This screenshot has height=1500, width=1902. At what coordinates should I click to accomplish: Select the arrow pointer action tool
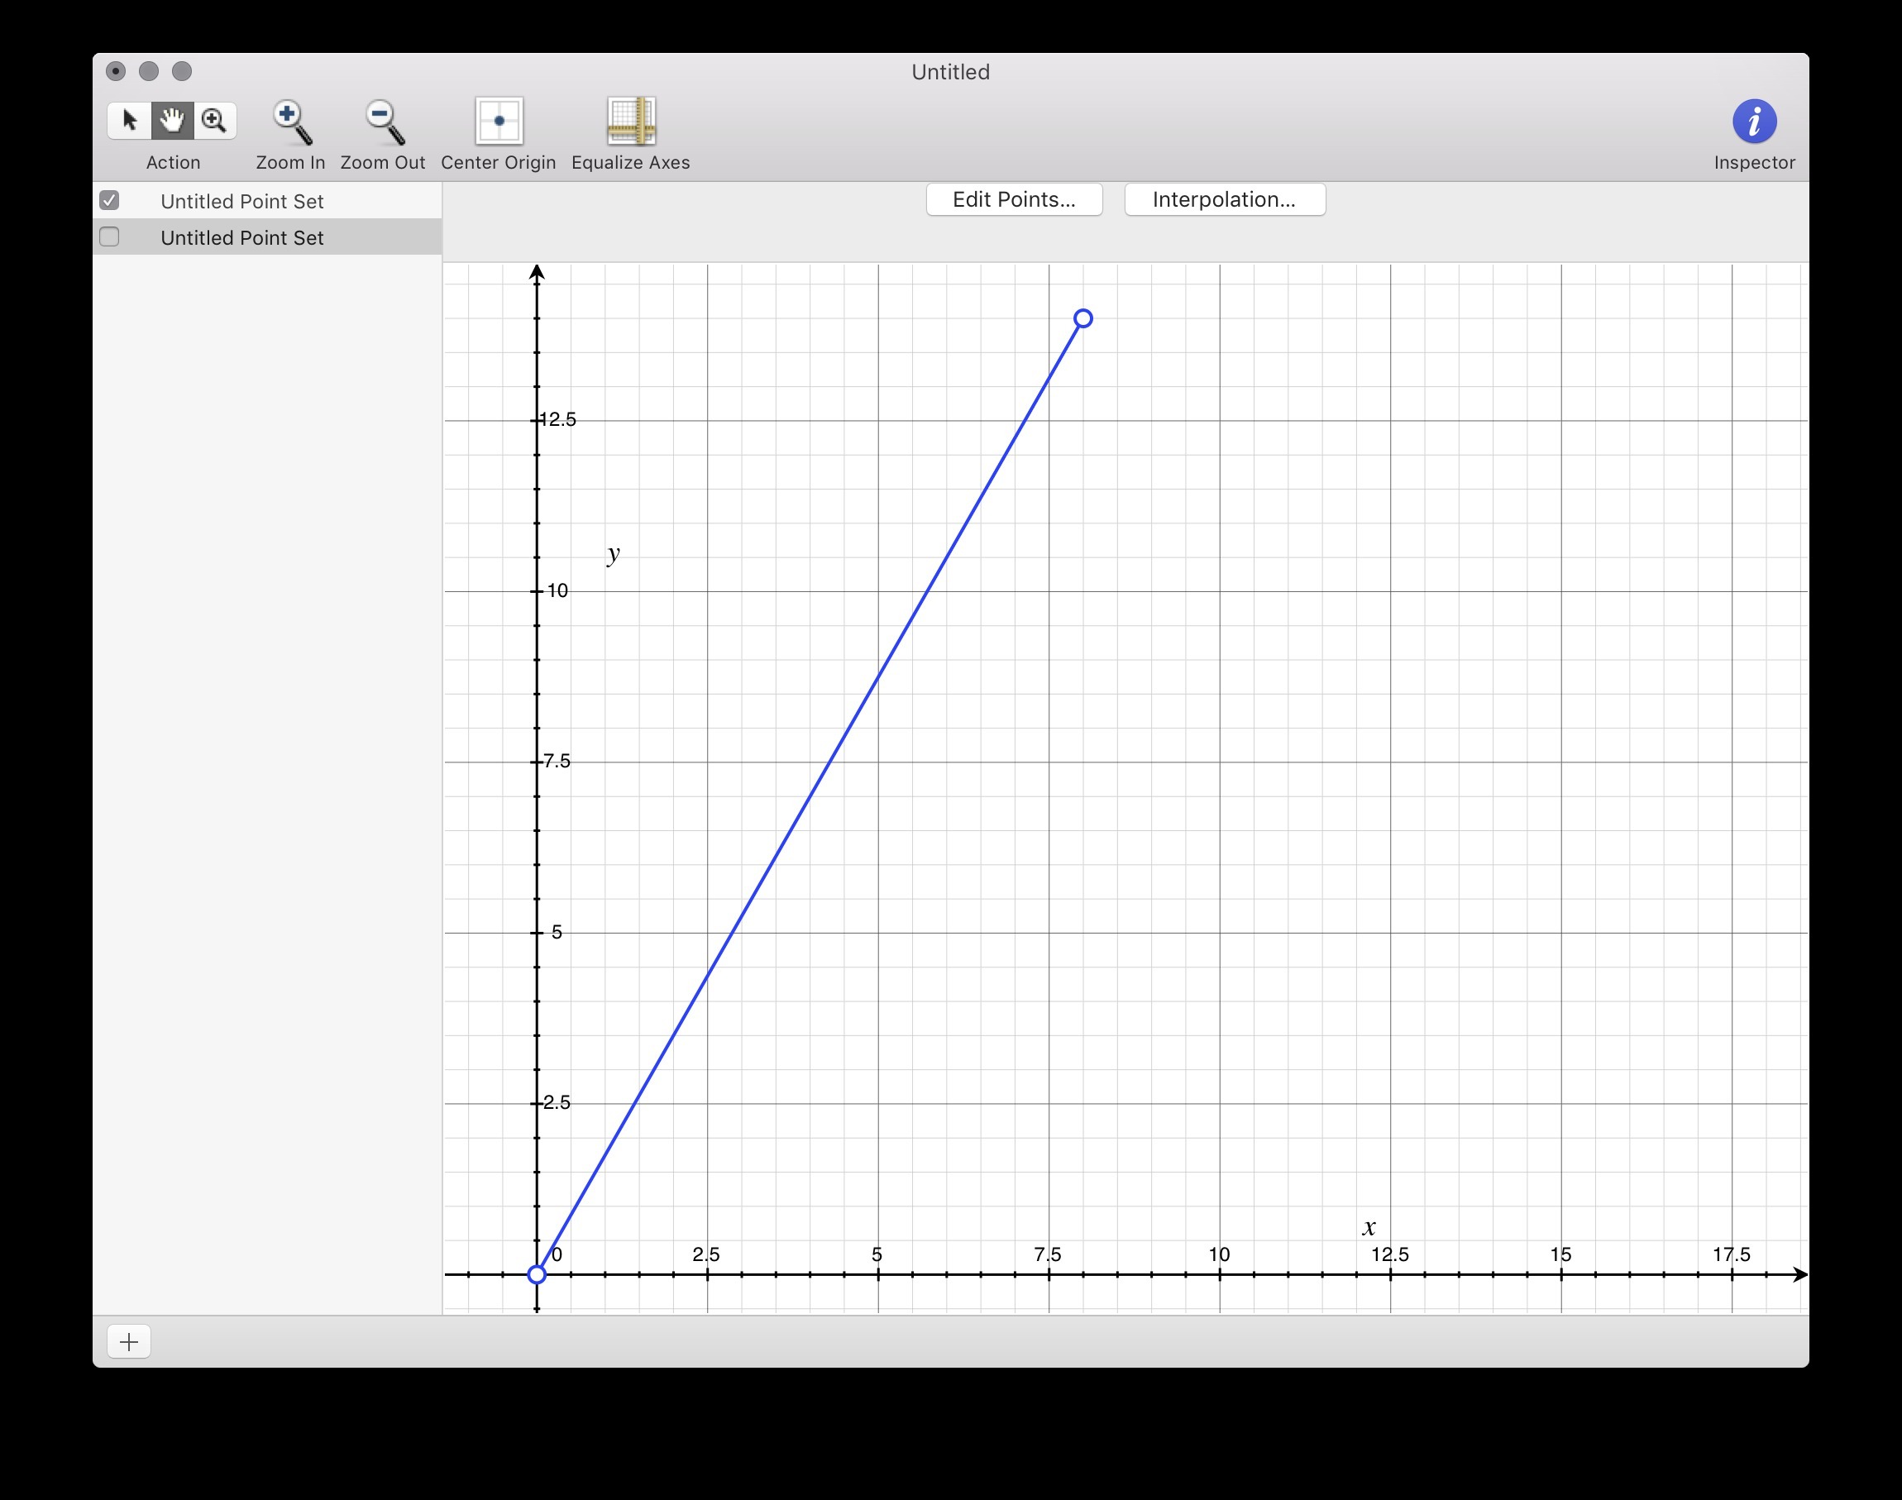pyautogui.click(x=130, y=121)
